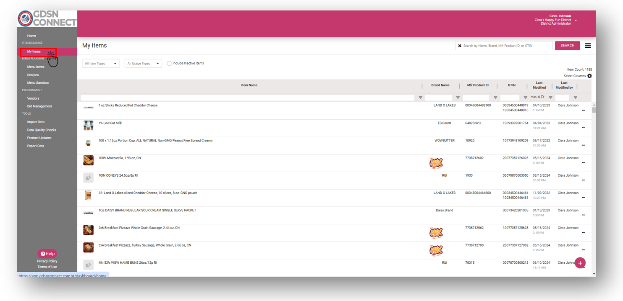Viewport: 623px width, 301px height.
Task: Open Vendors in sidebar
Action: [33, 98]
